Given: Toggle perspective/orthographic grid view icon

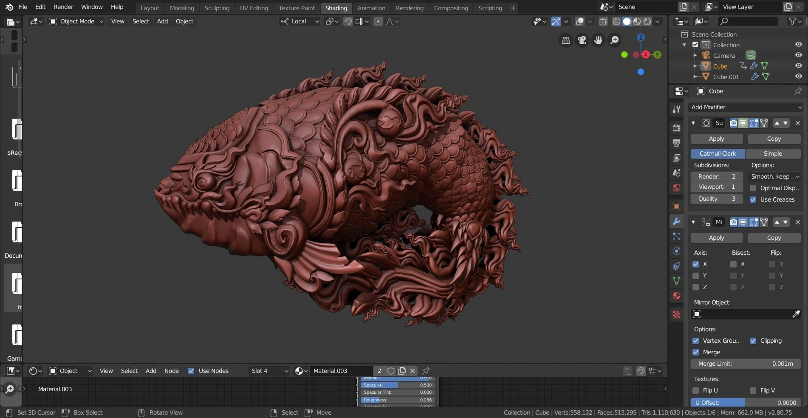Looking at the screenshot, I should click(566, 40).
